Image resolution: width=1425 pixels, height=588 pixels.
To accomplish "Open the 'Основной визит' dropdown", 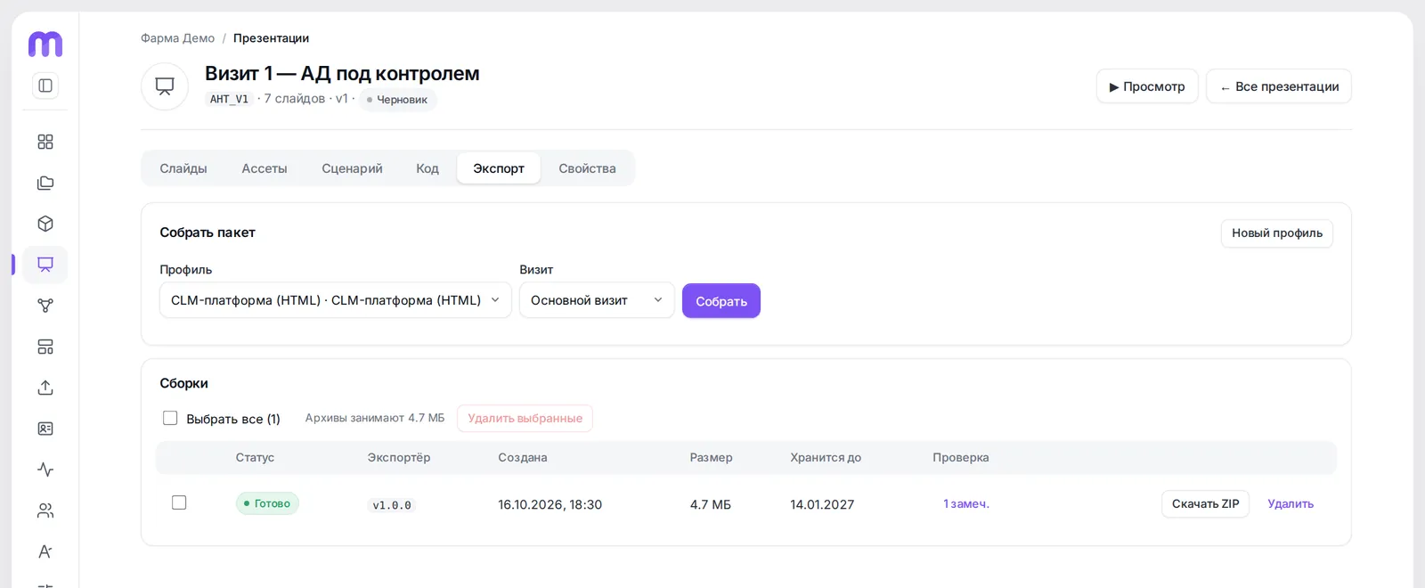I will point(597,300).
